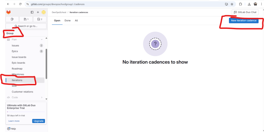Bookmark this page with the star icon
This screenshot has width=264, height=132.
232,4
